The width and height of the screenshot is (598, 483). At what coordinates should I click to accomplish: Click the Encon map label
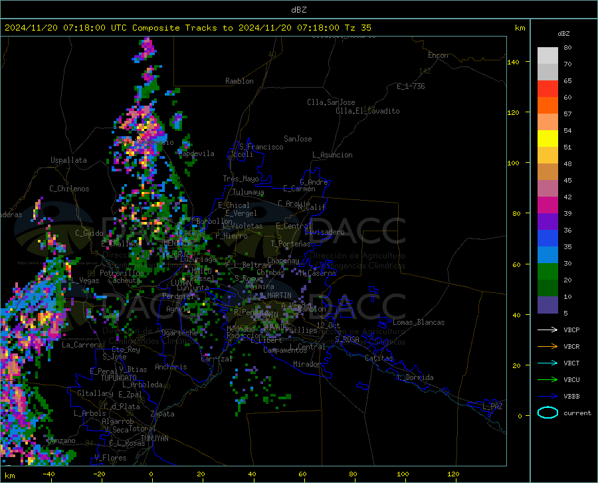pos(438,55)
